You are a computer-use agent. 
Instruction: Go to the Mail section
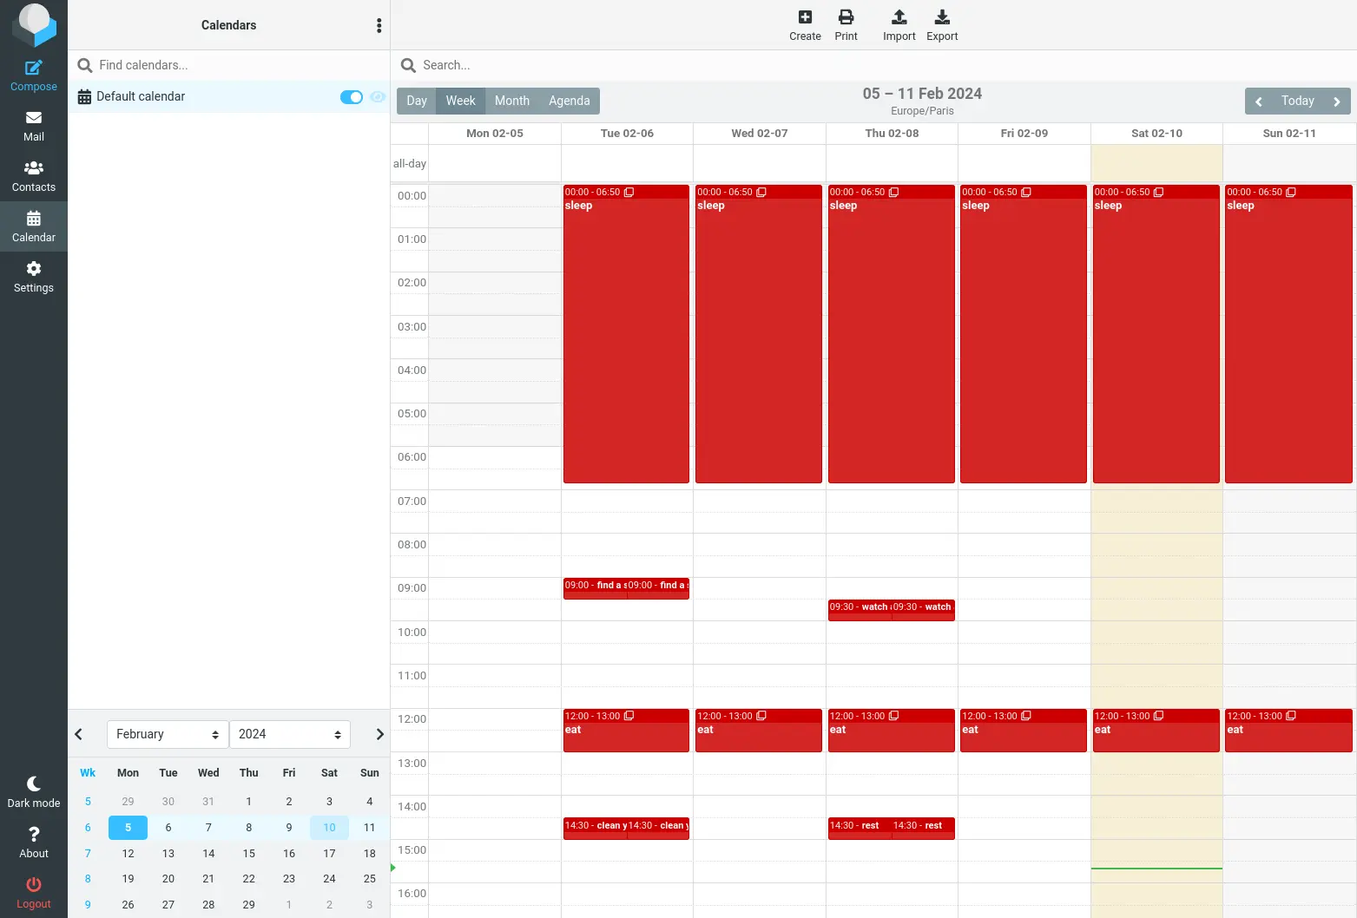33,124
